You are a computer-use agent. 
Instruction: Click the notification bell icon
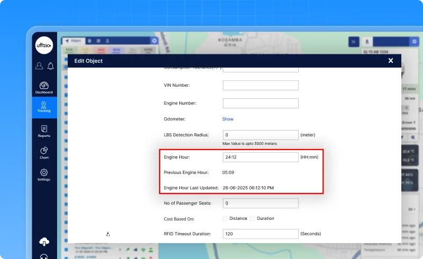coord(51,66)
